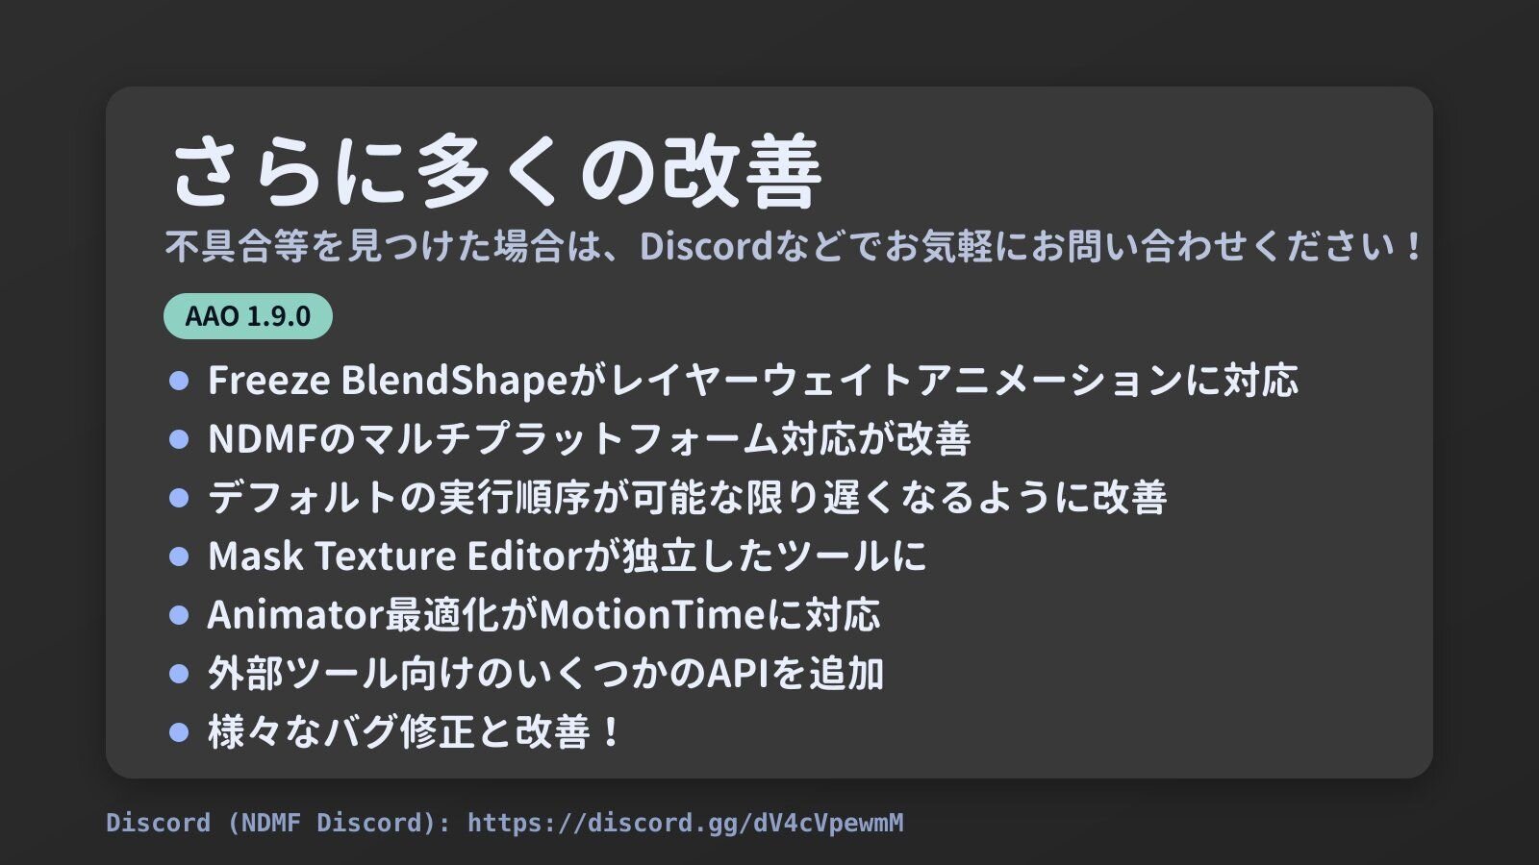Open the discord.gg/dV4cVpewmM invite link
Screen dimensions: 1539x865
(x=685, y=823)
